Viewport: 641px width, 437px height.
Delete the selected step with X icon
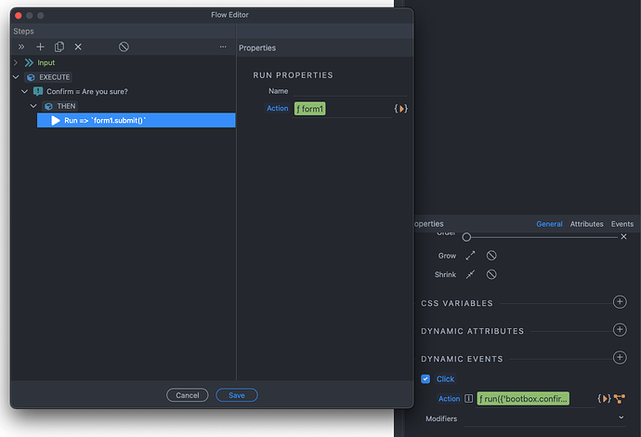pos(78,46)
